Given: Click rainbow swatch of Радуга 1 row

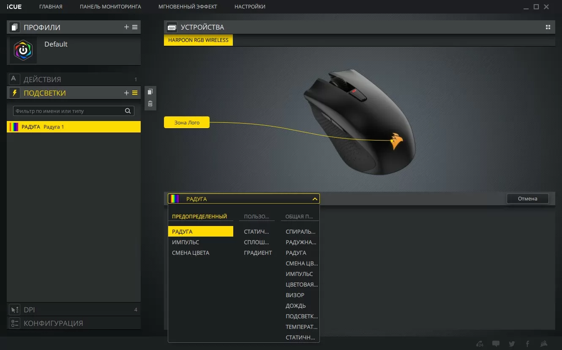Looking at the screenshot, I should [14, 127].
